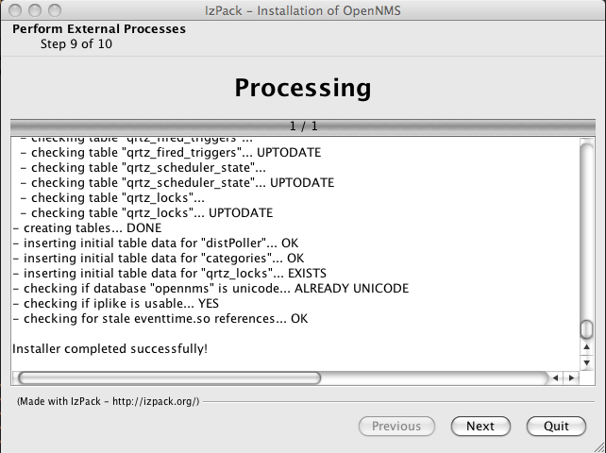Screen dimensions: 606x453
Task: Click the window zoom button
Action: 55,10
